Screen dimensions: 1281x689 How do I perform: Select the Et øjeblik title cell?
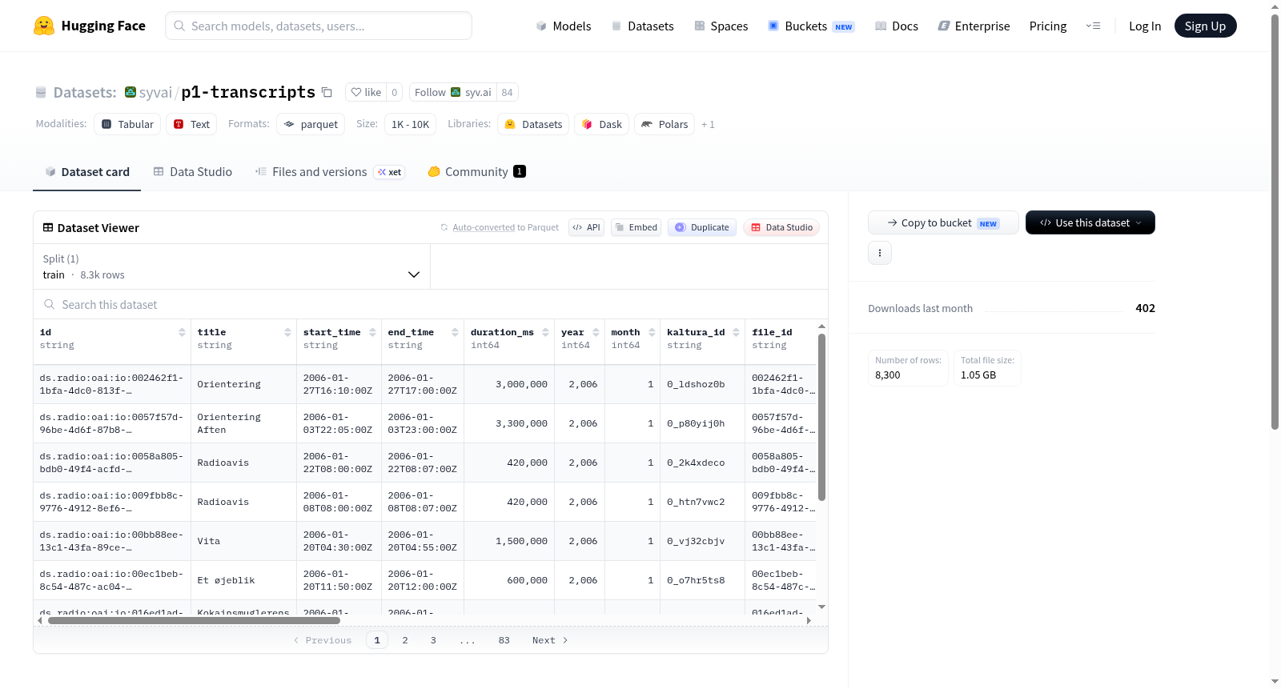(x=243, y=580)
